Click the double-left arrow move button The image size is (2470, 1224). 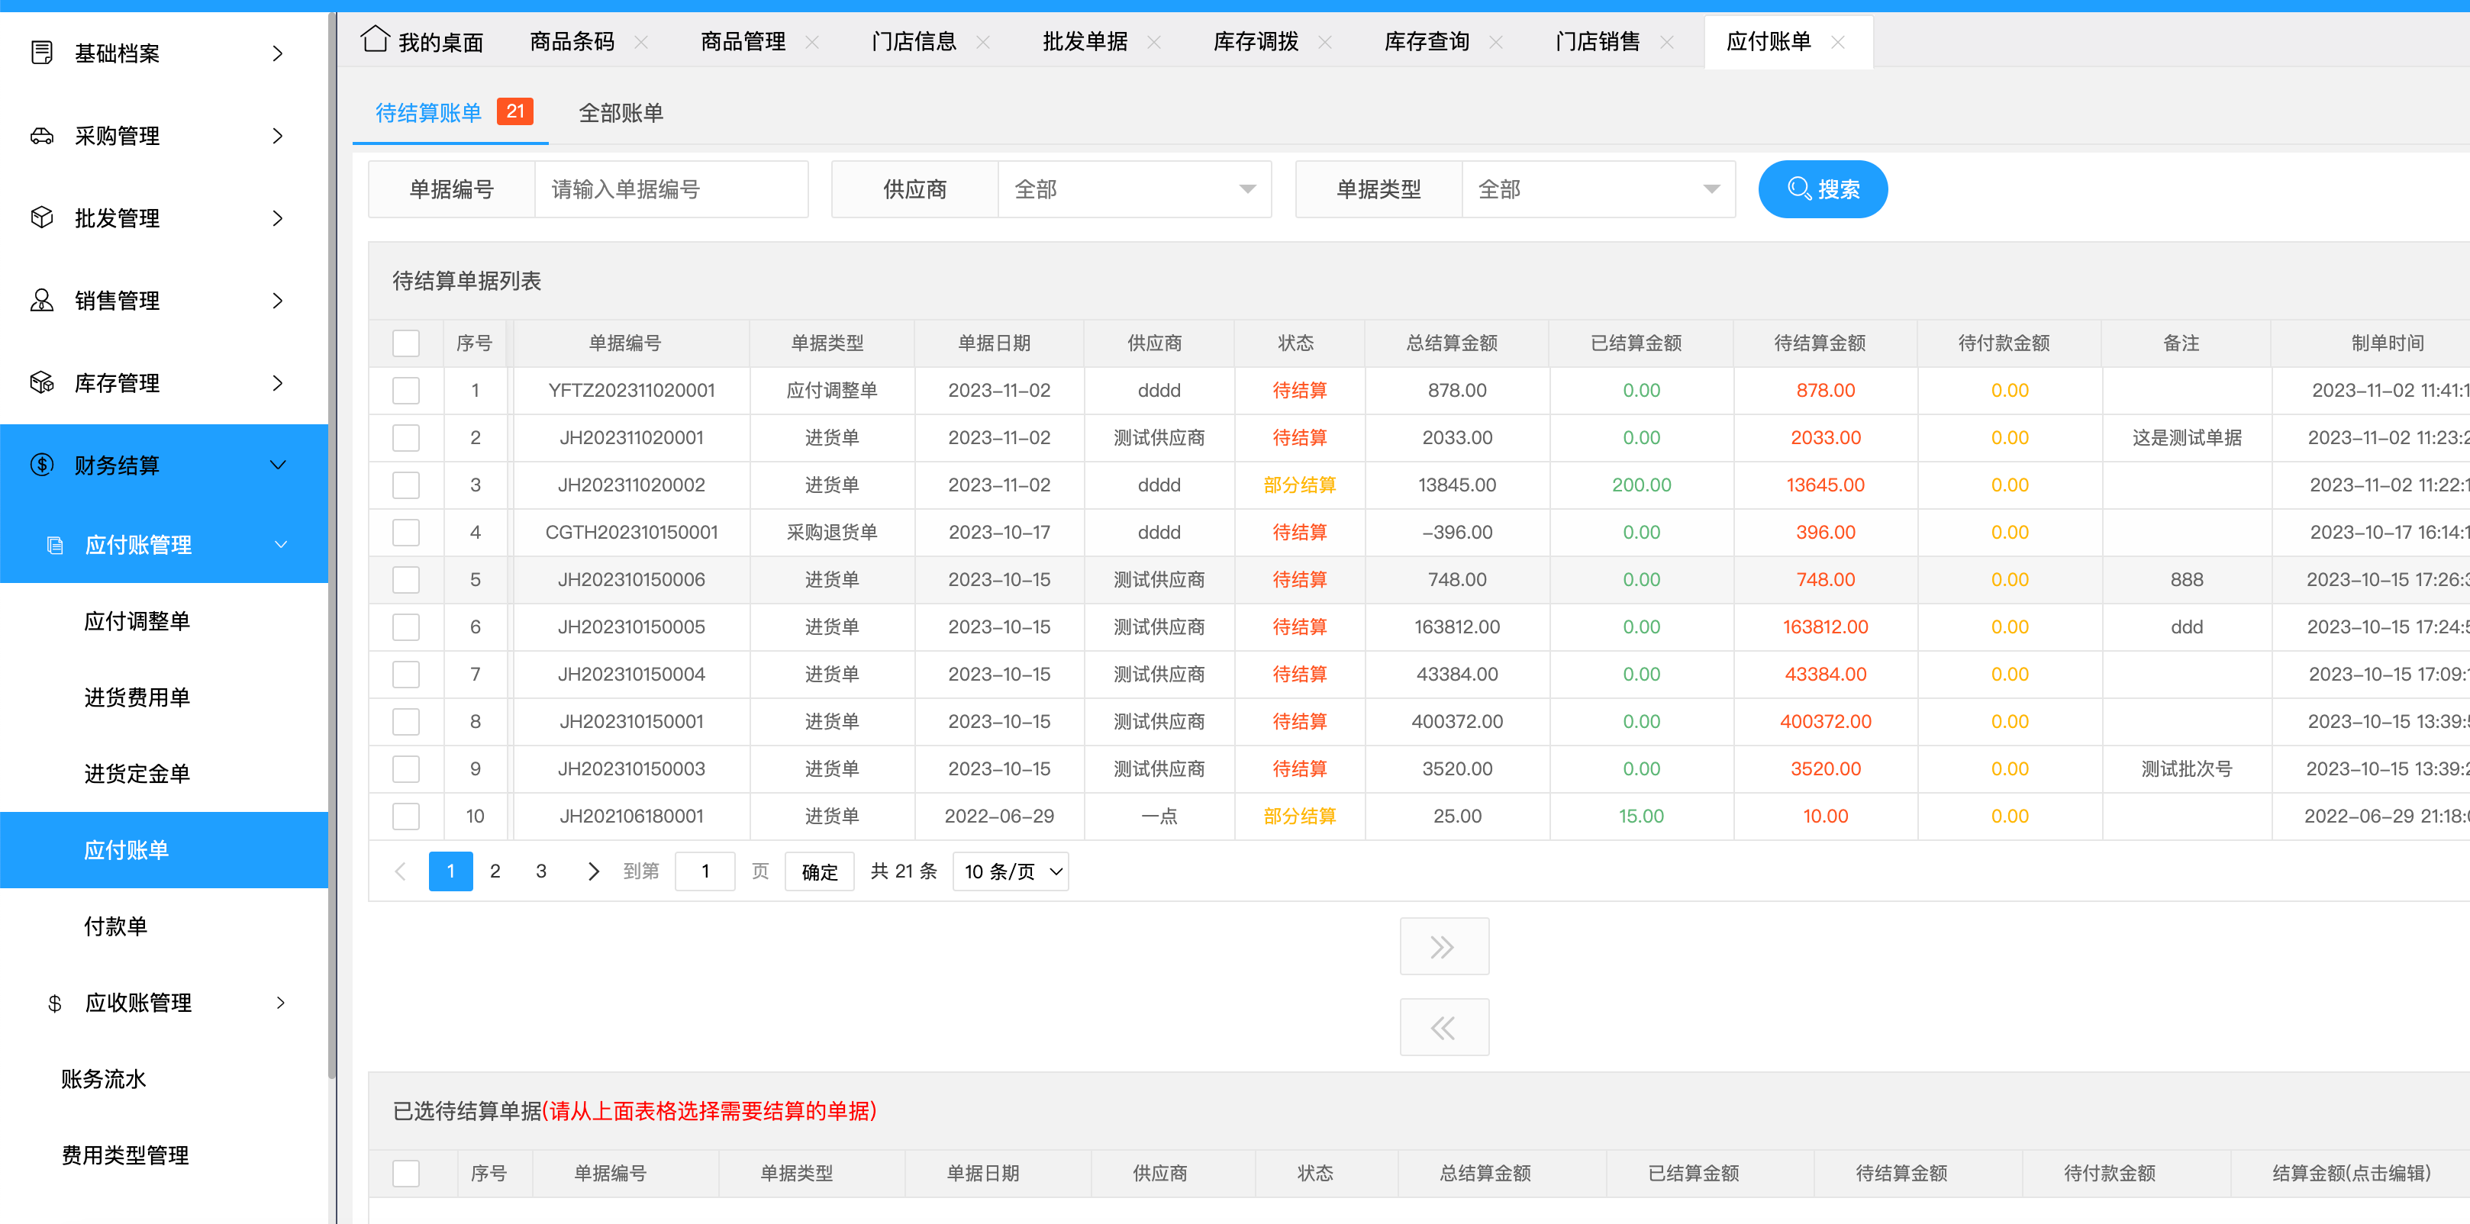click(x=1444, y=1028)
